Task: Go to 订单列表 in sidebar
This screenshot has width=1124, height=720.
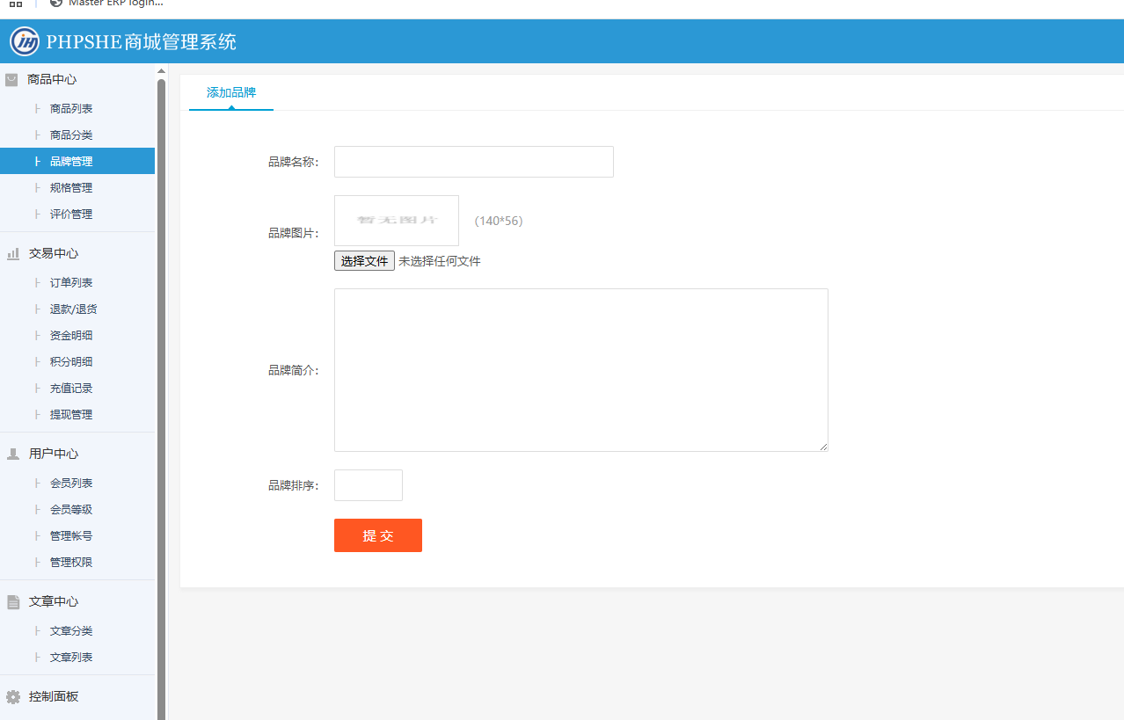Action: [x=71, y=283]
